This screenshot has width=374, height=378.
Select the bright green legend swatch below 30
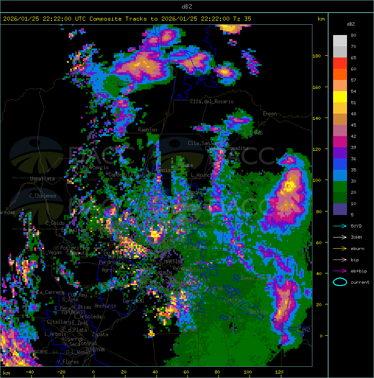pyautogui.click(x=340, y=186)
